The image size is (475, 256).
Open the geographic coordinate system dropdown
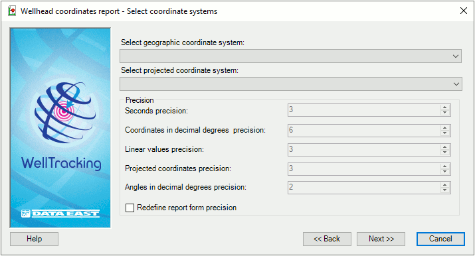point(290,56)
